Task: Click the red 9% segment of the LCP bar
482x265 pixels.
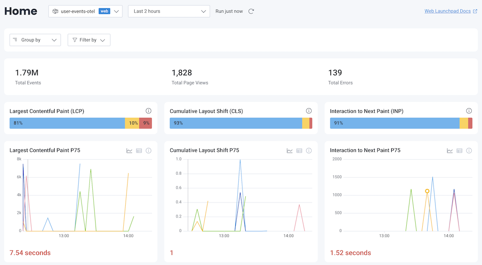Action: click(x=145, y=123)
